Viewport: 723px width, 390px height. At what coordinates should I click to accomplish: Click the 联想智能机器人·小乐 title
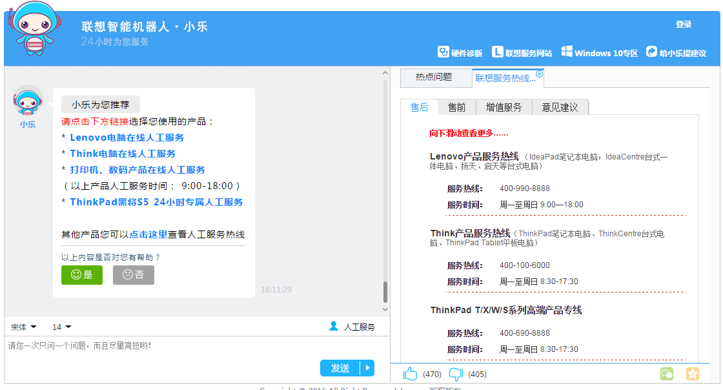pos(145,26)
